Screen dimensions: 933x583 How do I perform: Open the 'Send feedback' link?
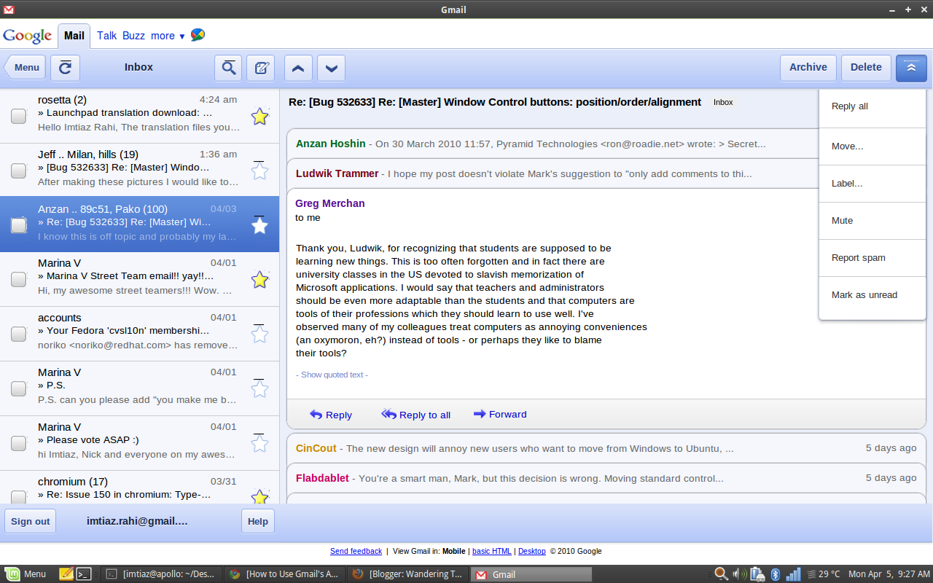[x=356, y=551]
